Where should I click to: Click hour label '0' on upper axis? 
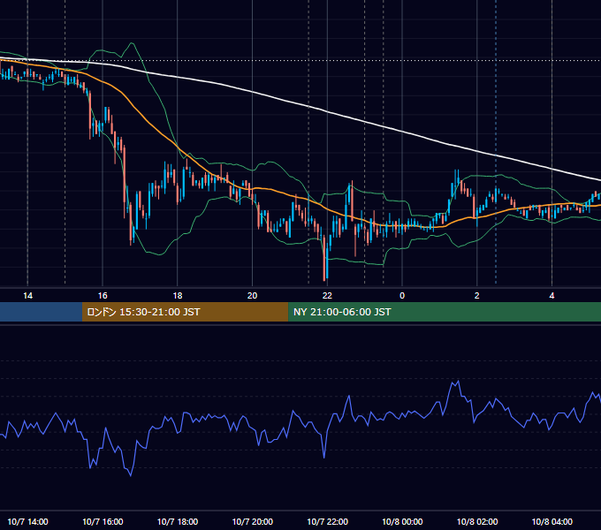click(402, 296)
